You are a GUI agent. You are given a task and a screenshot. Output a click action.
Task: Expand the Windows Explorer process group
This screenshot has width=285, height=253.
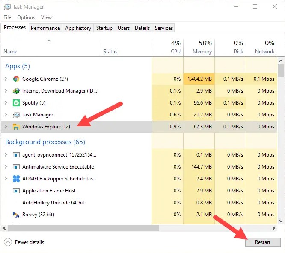(6, 126)
